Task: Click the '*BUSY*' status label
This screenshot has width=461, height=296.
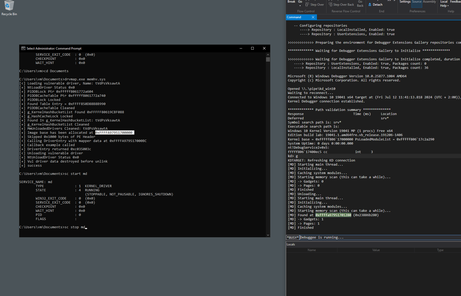Action: pos(293,237)
